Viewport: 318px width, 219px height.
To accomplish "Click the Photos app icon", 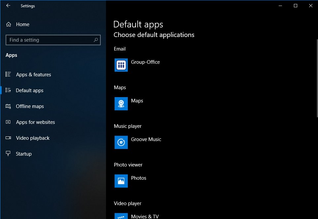I will click(x=121, y=181).
